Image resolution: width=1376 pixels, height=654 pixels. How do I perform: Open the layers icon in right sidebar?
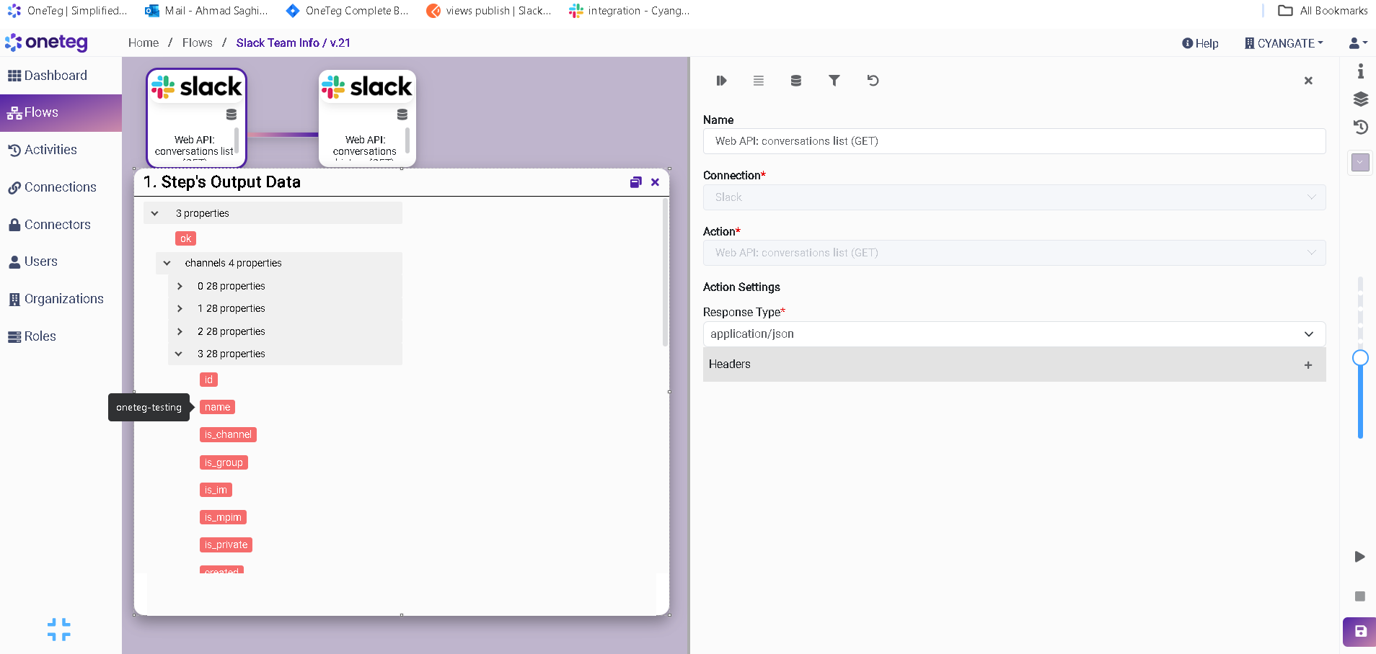click(x=1360, y=99)
